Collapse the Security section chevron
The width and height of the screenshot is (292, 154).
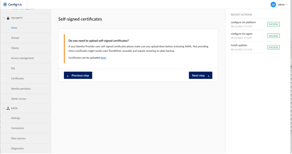tap(4, 18)
